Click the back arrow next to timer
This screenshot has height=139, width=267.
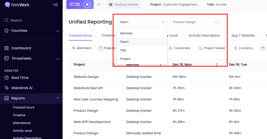click(x=99, y=5)
